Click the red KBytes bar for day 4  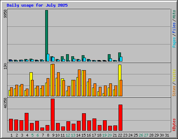(x=26, y=122)
